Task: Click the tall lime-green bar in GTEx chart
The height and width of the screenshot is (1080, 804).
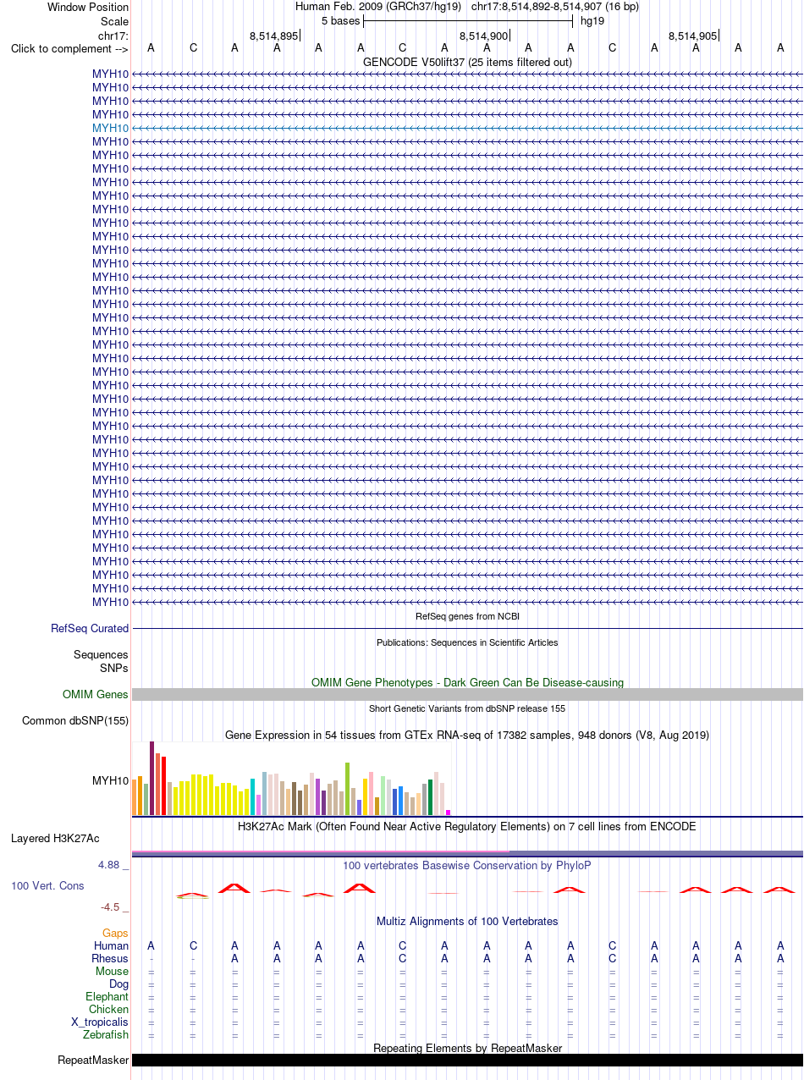Action: 348,789
